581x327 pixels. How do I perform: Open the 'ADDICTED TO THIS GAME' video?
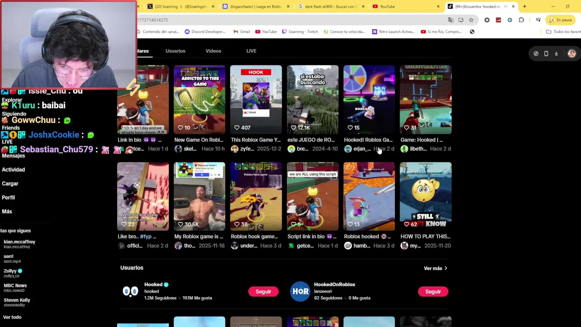pos(199,99)
